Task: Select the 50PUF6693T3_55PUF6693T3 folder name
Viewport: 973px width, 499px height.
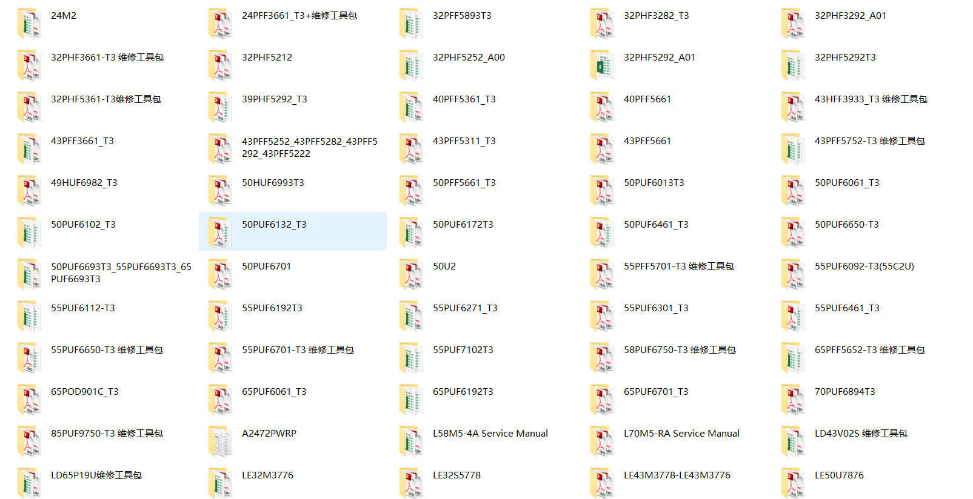Action: [x=121, y=273]
